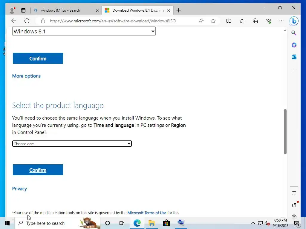
Task: Open Microsoft Store from taskbar
Action: coord(166,223)
